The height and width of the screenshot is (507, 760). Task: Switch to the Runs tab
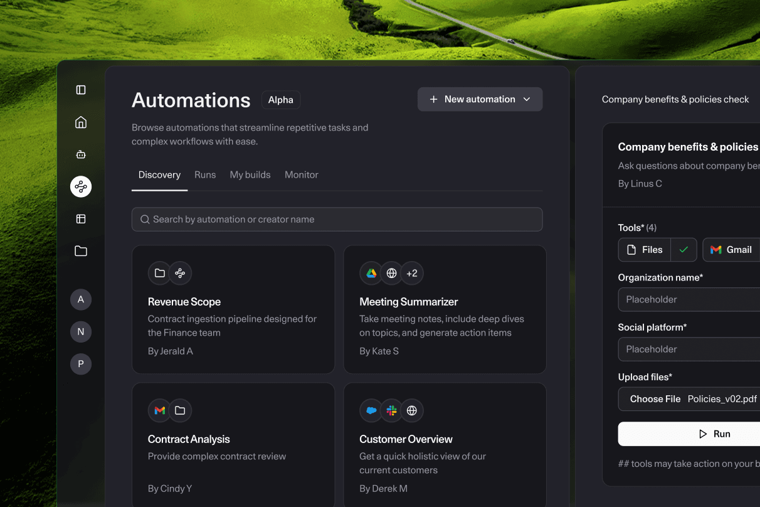point(205,175)
